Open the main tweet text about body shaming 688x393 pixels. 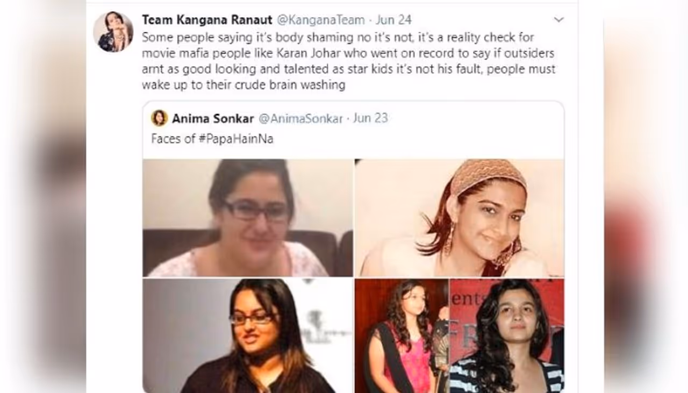[349, 61]
